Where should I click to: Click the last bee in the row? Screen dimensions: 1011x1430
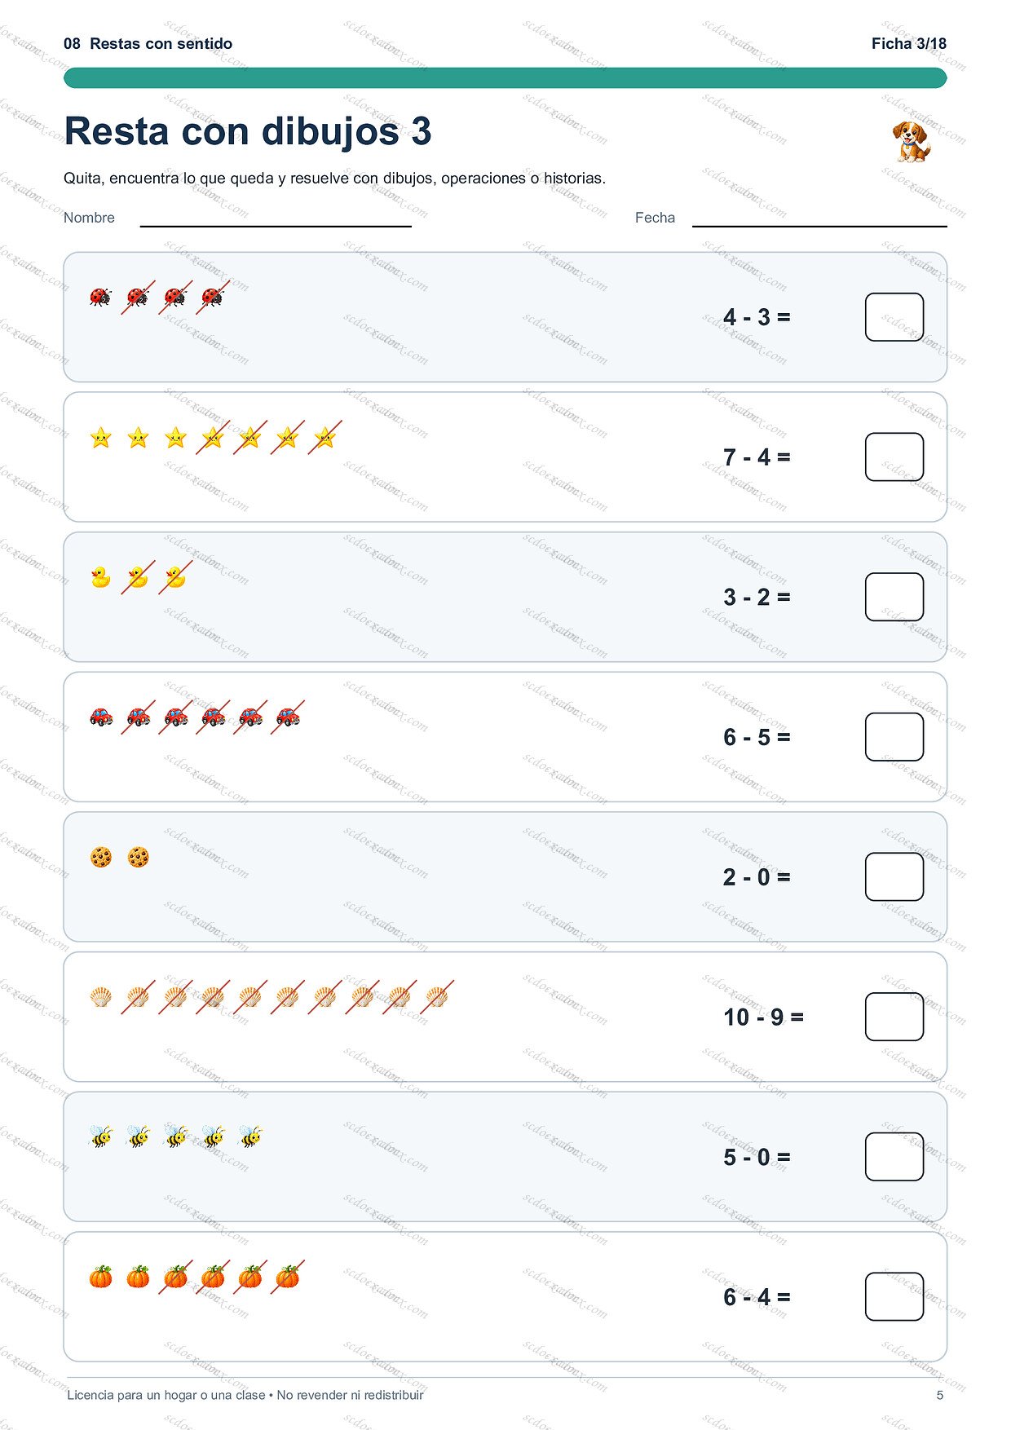[250, 1136]
